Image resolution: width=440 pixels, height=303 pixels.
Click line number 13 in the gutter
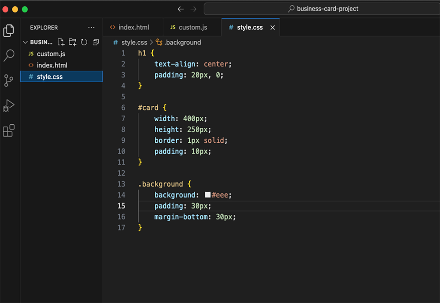click(x=121, y=184)
